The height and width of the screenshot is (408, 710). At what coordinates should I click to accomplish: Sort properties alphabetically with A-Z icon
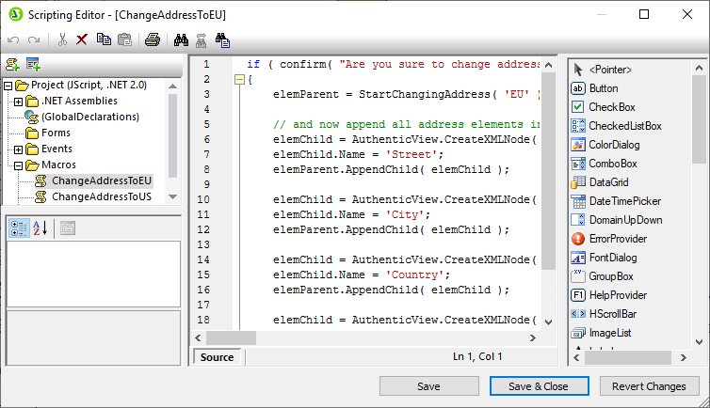coord(40,228)
